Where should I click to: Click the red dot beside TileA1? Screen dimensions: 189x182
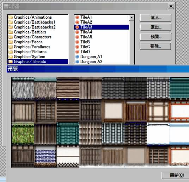coord(77,17)
